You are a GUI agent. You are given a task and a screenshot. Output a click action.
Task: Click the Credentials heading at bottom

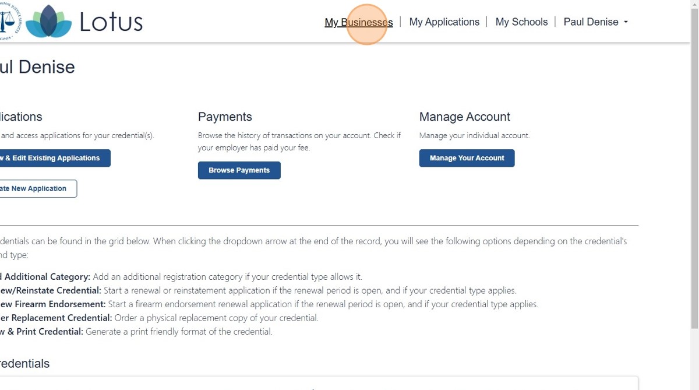click(x=24, y=364)
